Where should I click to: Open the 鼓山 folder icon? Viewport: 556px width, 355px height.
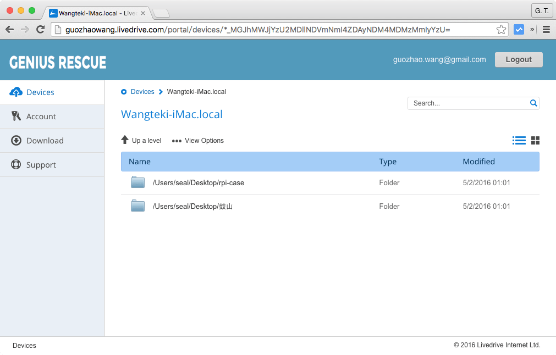coord(137,206)
